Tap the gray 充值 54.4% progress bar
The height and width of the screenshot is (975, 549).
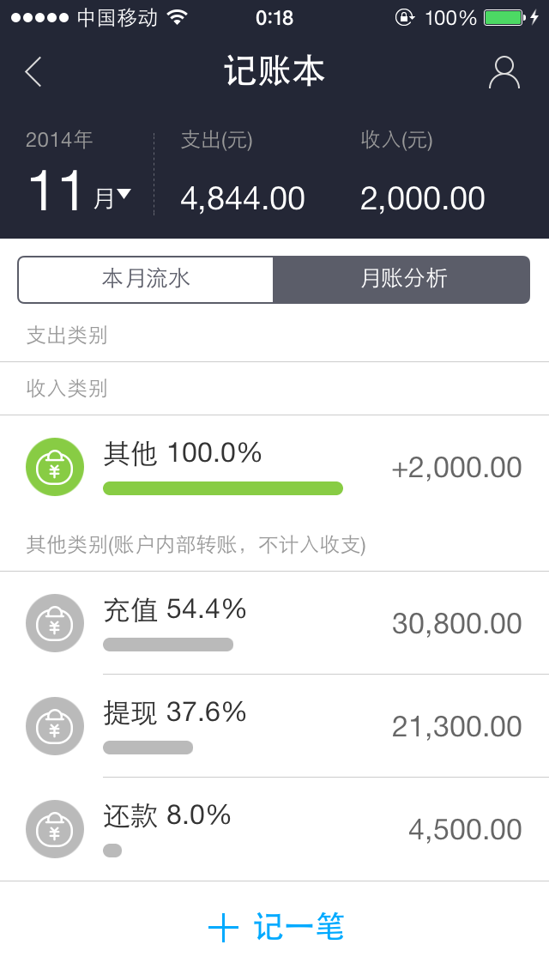[168, 645]
